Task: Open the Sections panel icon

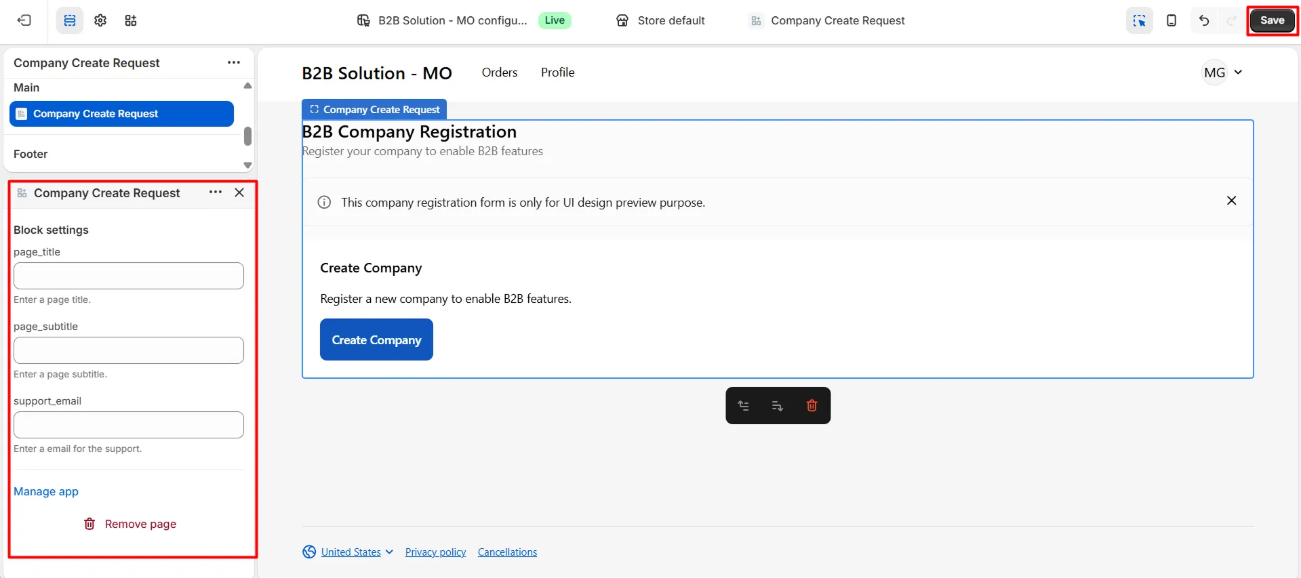Action: point(70,20)
